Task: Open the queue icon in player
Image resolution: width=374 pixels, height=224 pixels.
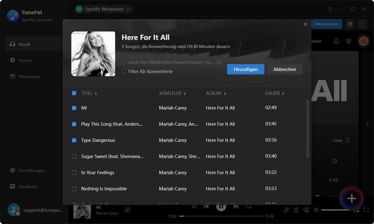Action: (296, 210)
